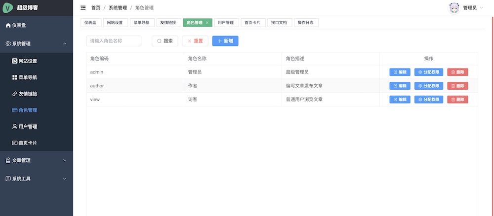The image size is (494, 216).
Task: Expand the 文章管理 sidebar section
Action: coord(37,160)
